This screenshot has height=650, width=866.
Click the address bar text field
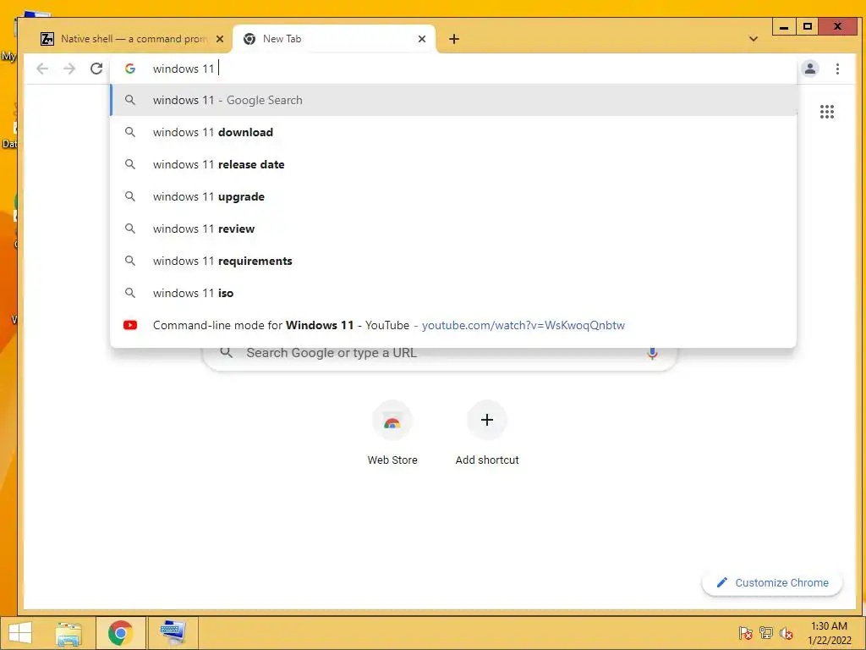tap(453, 69)
